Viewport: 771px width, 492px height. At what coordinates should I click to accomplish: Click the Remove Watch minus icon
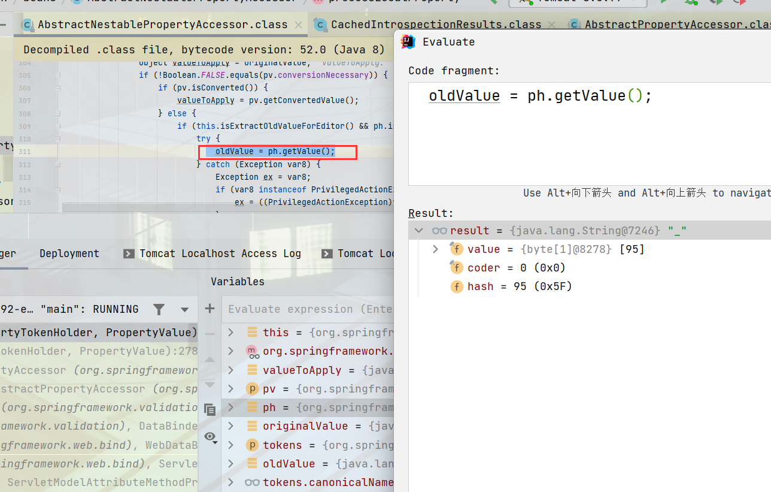coord(210,334)
